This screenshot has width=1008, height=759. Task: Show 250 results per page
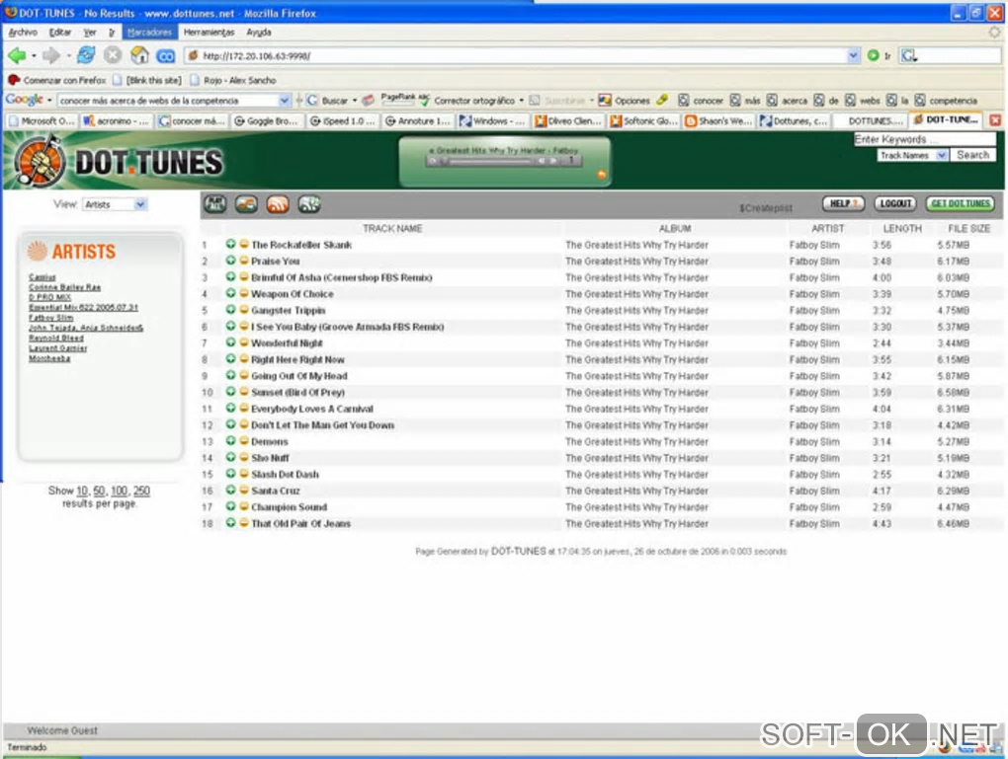pos(141,491)
